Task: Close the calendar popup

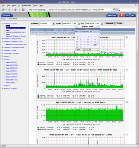Action: coord(98,26)
